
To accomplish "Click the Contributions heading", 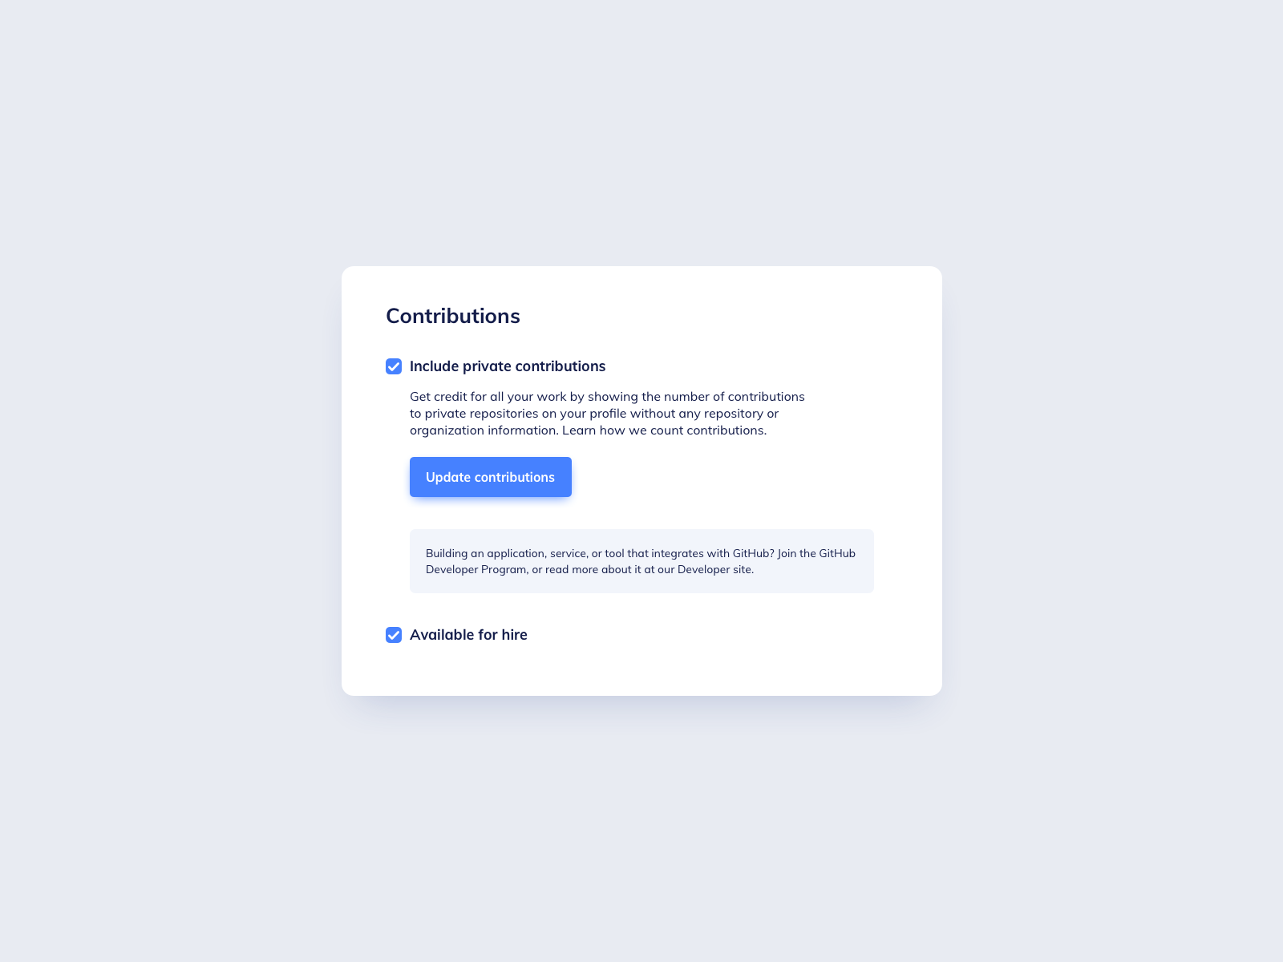I will [x=453, y=316].
